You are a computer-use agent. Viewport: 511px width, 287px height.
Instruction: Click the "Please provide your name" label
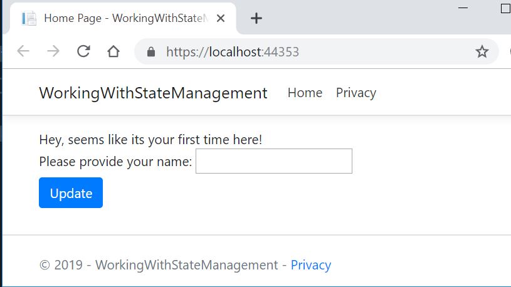[x=115, y=162]
